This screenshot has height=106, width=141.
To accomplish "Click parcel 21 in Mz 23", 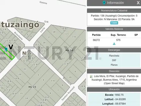I will (x=25, y=69).
